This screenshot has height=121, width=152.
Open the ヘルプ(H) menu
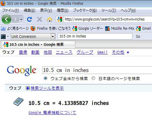[x=128, y=10]
